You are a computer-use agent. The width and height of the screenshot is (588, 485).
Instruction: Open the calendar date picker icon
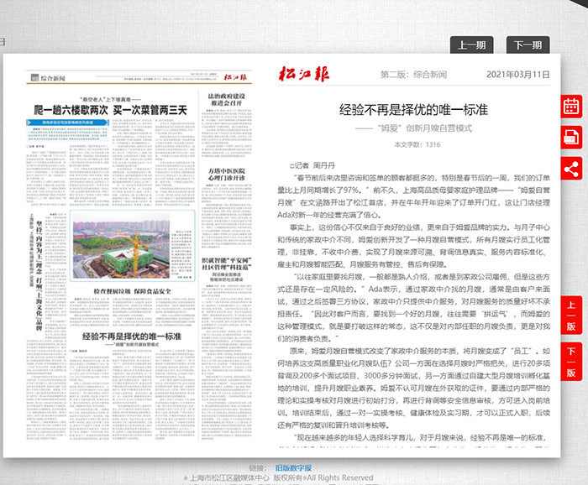(572, 107)
